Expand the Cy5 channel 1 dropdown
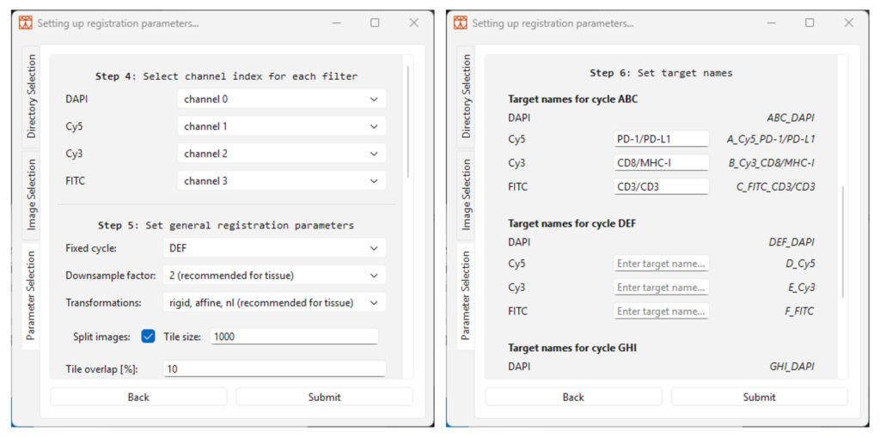Screen dimensions: 880x437 click(x=281, y=127)
